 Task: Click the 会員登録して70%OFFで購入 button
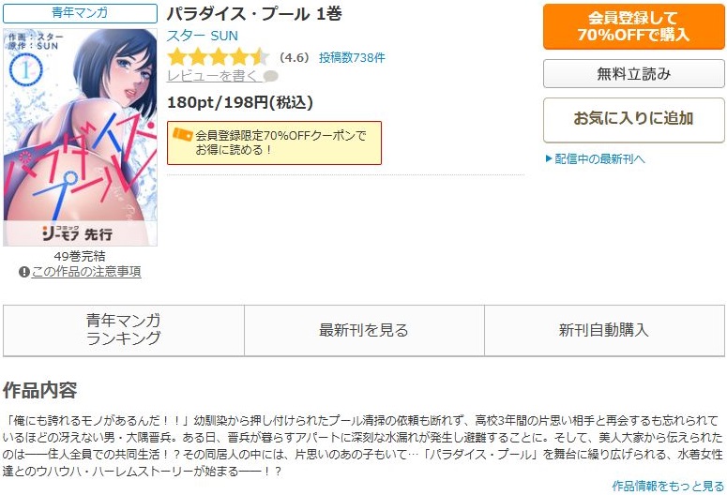[633, 26]
